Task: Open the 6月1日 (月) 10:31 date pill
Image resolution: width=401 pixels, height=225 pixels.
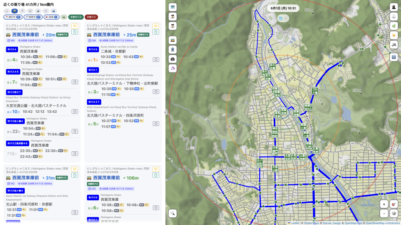Action: pos(283,8)
